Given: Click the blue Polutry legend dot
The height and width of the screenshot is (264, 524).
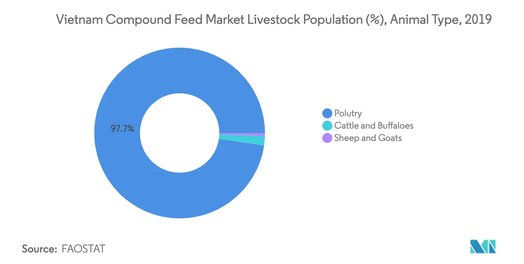Looking at the screenshot, I should pyautogui.click(x=327, y=114).
